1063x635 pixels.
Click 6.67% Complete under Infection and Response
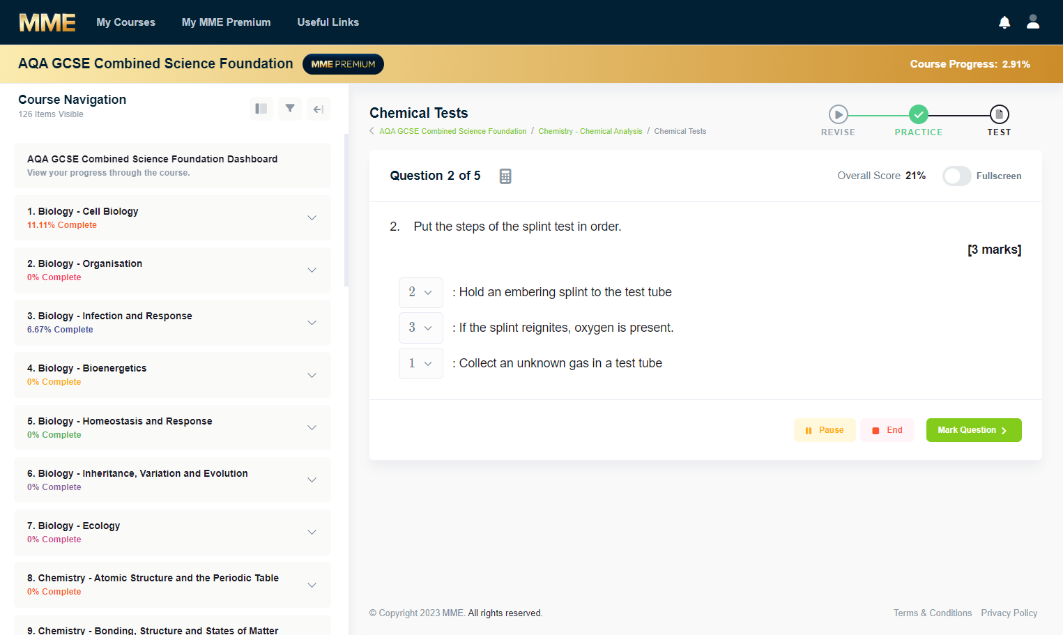[x=60, y=330]
